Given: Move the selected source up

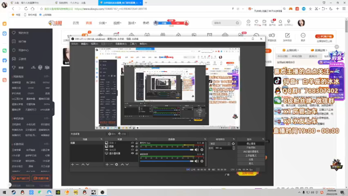Looking at the screenshot, I should point(122,165).
